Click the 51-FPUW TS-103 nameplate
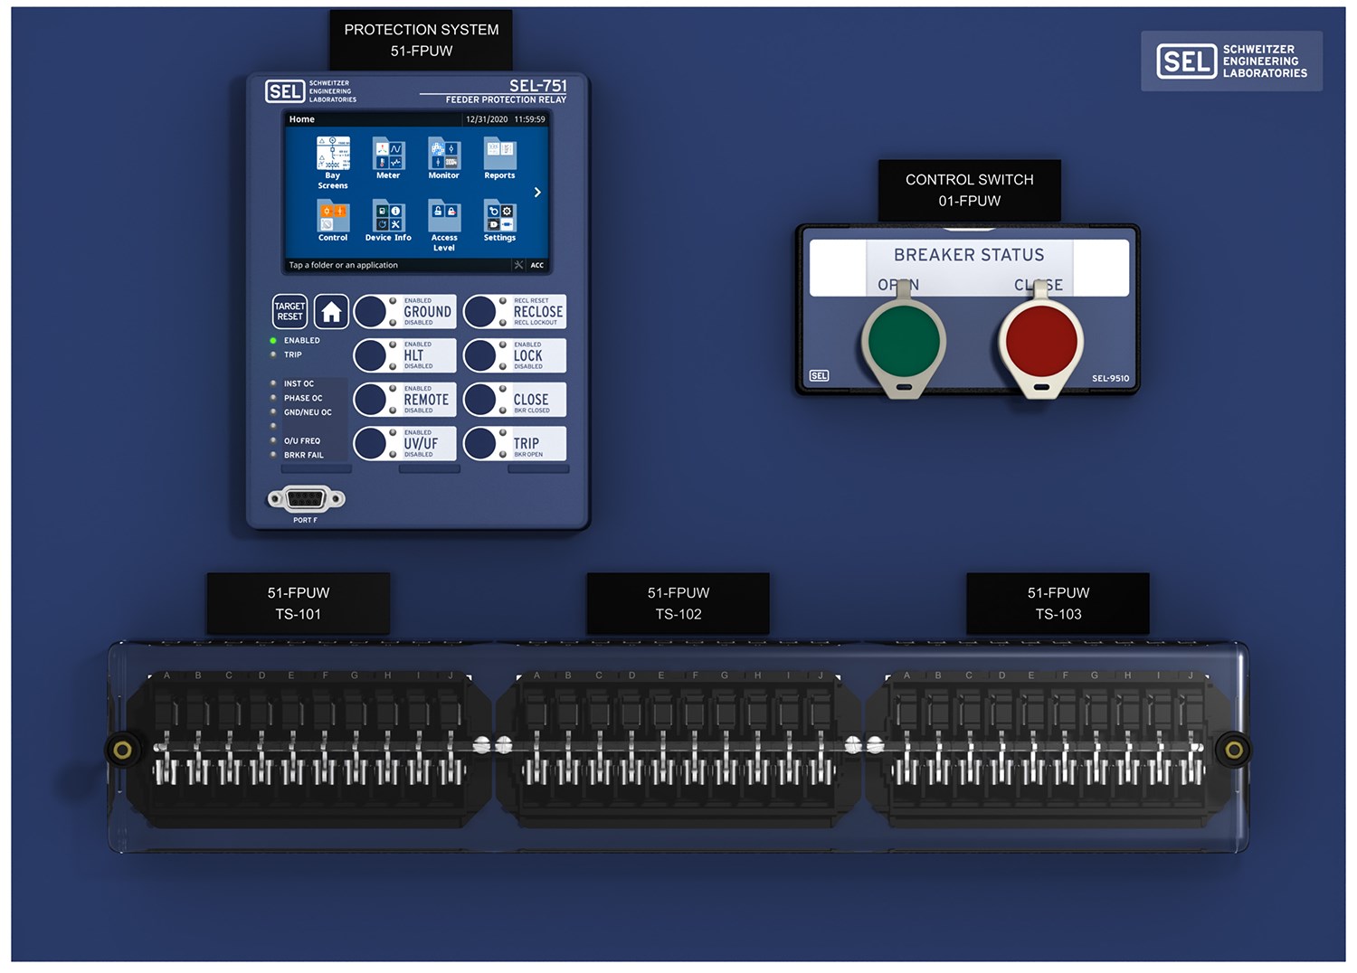The image size is (1357, 973). [x=1058, y=603]
